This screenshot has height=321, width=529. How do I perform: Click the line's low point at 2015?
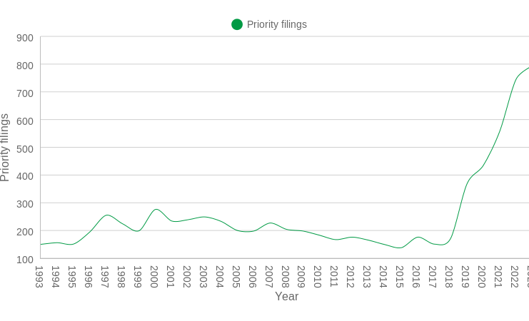tap(400, 248)
